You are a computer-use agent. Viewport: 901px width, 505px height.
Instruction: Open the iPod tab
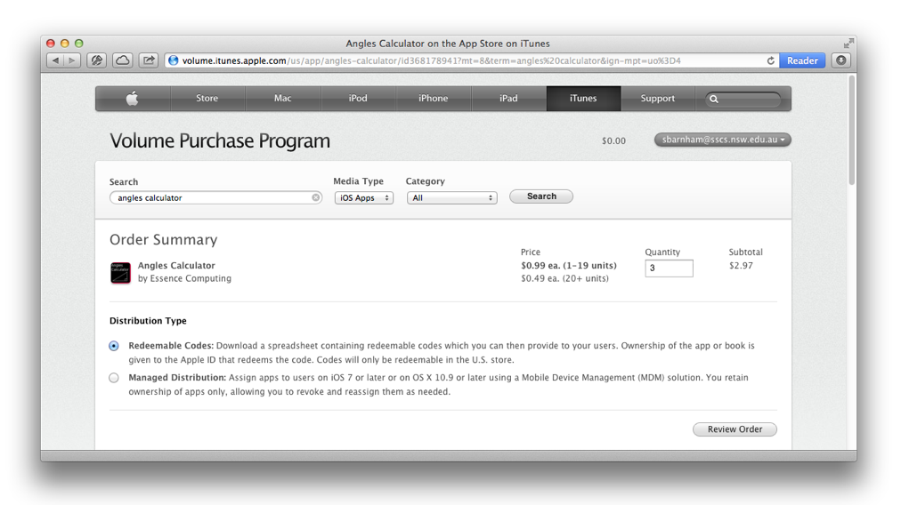coord(358,99)
